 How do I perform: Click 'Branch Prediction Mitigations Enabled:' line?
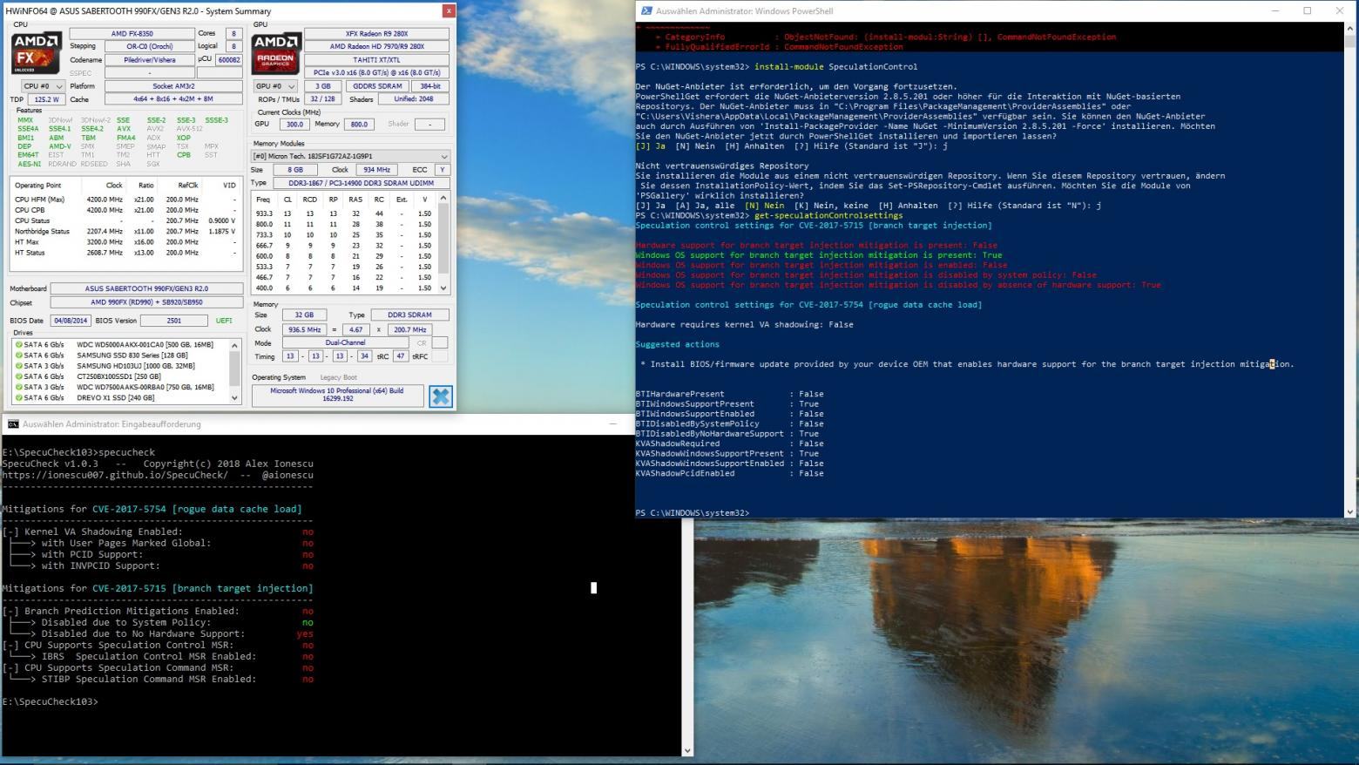(132, 611)
